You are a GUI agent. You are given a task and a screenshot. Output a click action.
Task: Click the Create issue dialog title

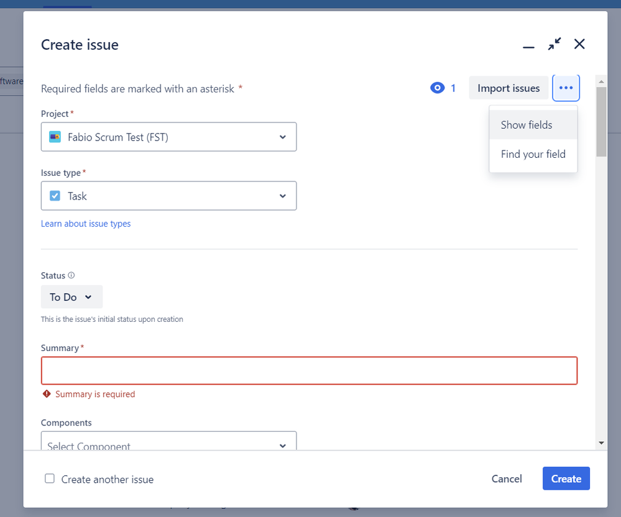coord(80,45)
